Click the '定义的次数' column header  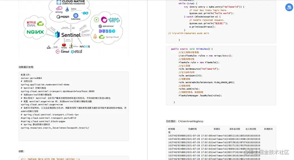coord(251,129)
